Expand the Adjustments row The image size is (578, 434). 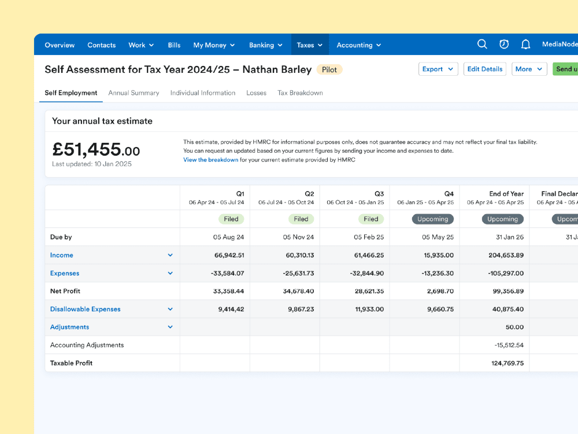[170, 326]
